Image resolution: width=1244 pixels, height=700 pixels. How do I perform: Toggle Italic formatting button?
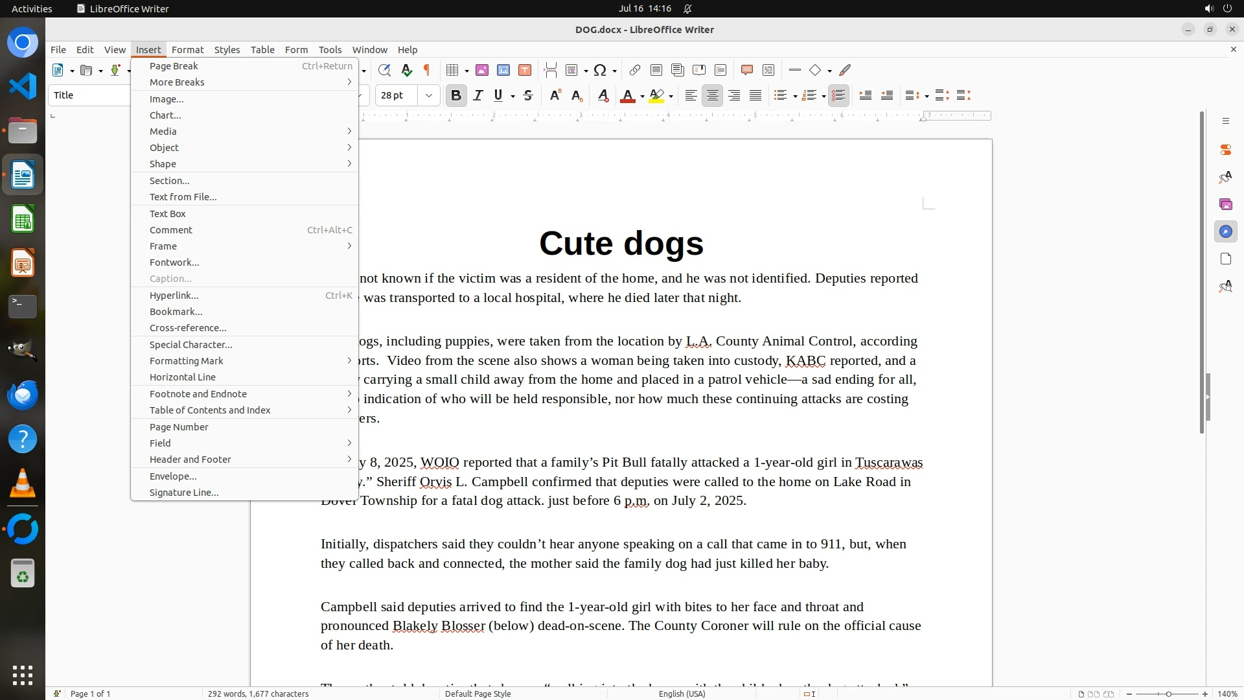coord(478,96)
